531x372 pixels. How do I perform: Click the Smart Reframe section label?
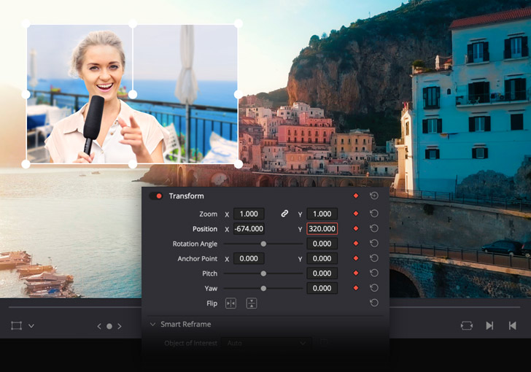[186, 324]
